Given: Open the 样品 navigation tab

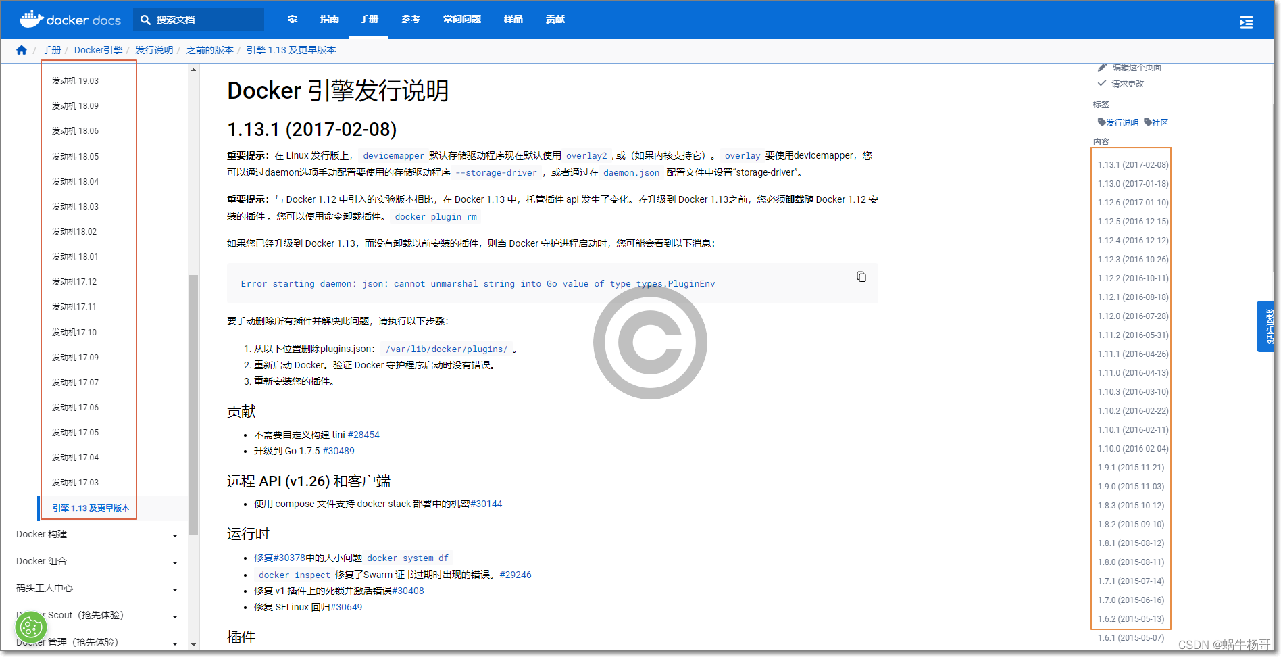Looking at the screenshot, I should (x=513, y=19).
